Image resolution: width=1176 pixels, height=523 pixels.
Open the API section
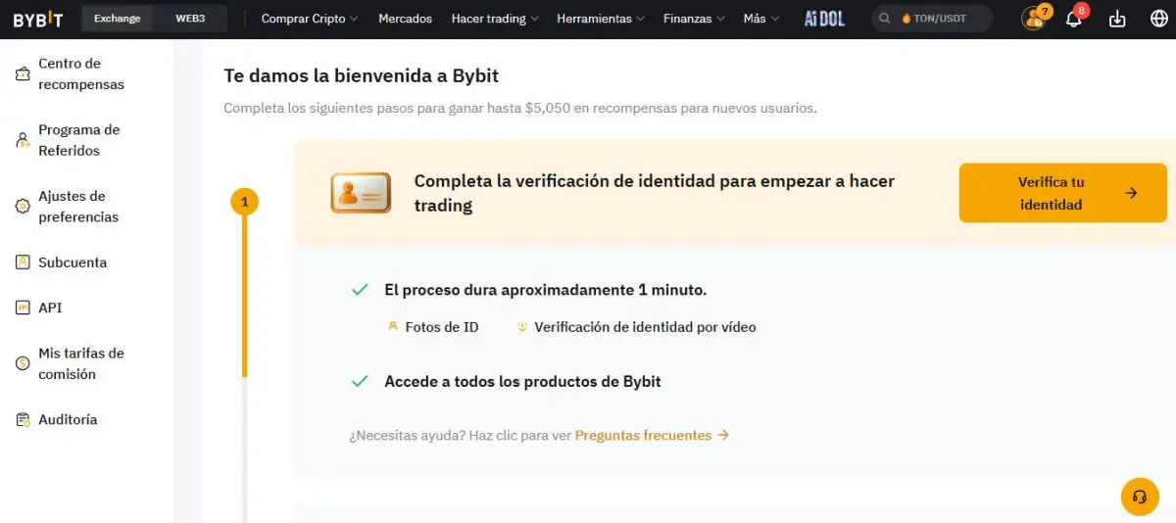click(x=50, y=308)
